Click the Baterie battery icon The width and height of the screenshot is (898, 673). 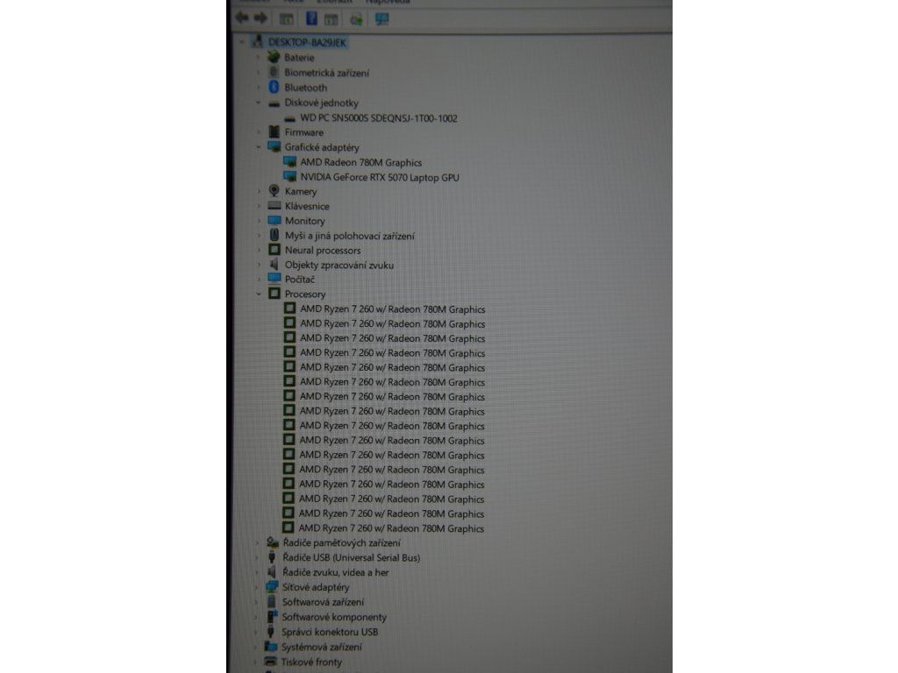click(274, 57)
